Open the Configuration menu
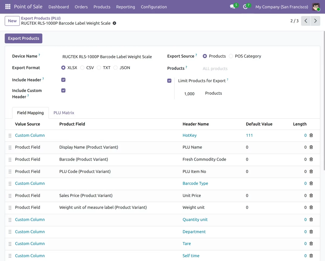 click(154, 7)
